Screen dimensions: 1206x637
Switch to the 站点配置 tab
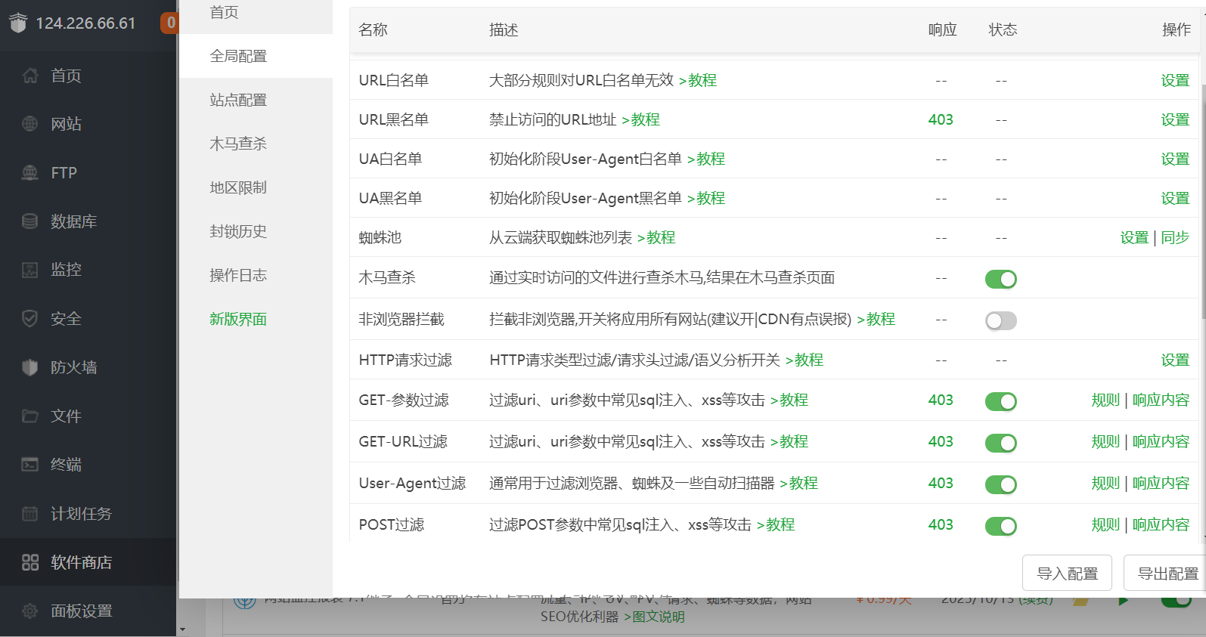256,100
